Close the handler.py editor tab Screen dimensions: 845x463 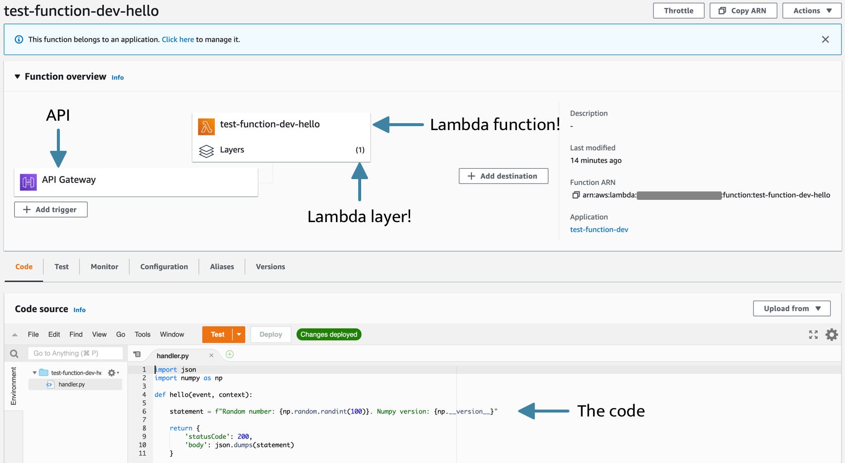tap(211, 356)
